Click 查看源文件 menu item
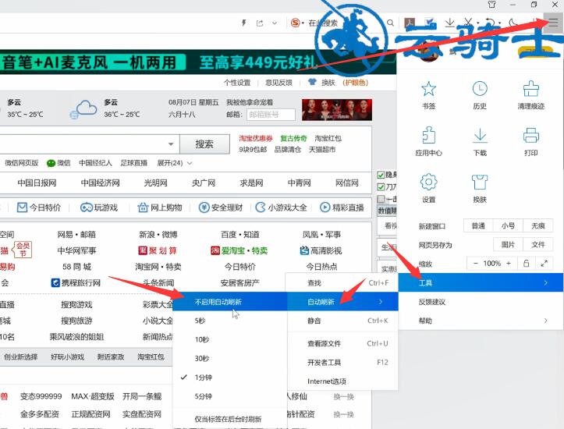The image size is (564, 429). 342,343
